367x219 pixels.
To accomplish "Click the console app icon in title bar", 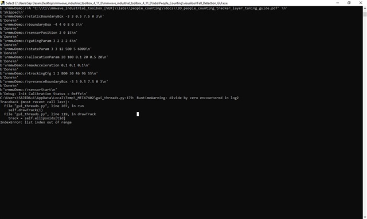I will 2,3.
